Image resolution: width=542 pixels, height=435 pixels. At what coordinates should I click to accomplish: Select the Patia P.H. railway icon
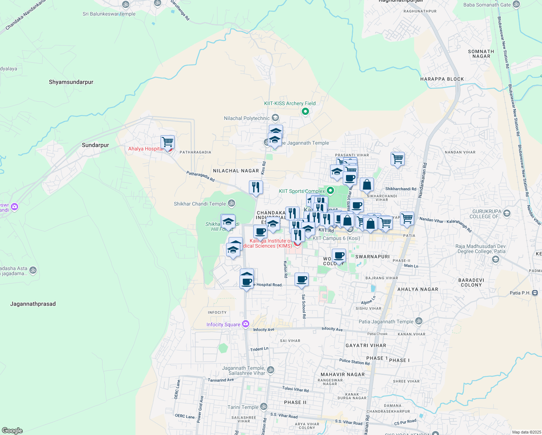(535, 293)
